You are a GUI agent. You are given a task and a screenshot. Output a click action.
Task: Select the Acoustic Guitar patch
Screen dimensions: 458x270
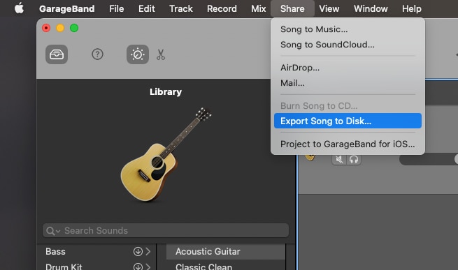tap(226, 251)
